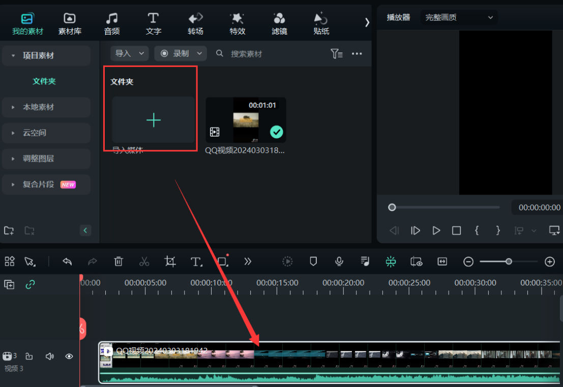Select the crop tool in timeline toolbar
The height and width of the screenshot is (387, 563).
coord(170,262)
